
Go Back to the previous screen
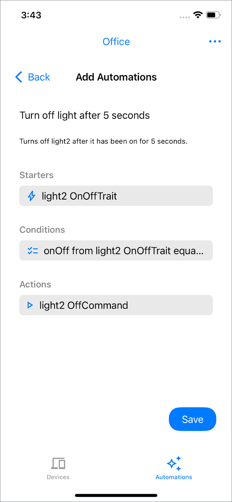pyautogui.click(x=39, y=77)
